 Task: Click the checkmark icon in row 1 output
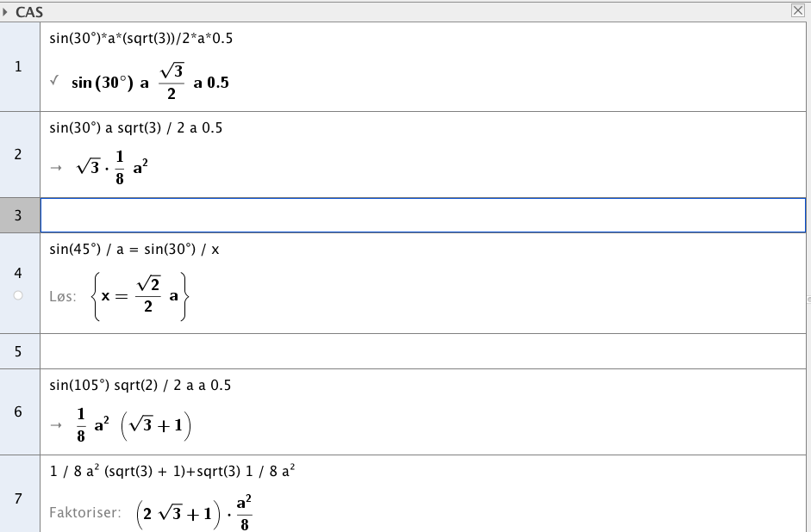tap(54, 81)
